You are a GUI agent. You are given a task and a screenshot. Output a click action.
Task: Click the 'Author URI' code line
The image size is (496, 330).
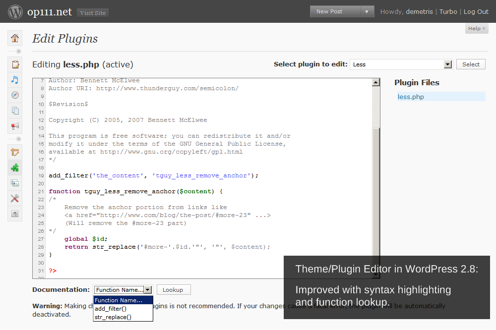[x=144, y=88]
